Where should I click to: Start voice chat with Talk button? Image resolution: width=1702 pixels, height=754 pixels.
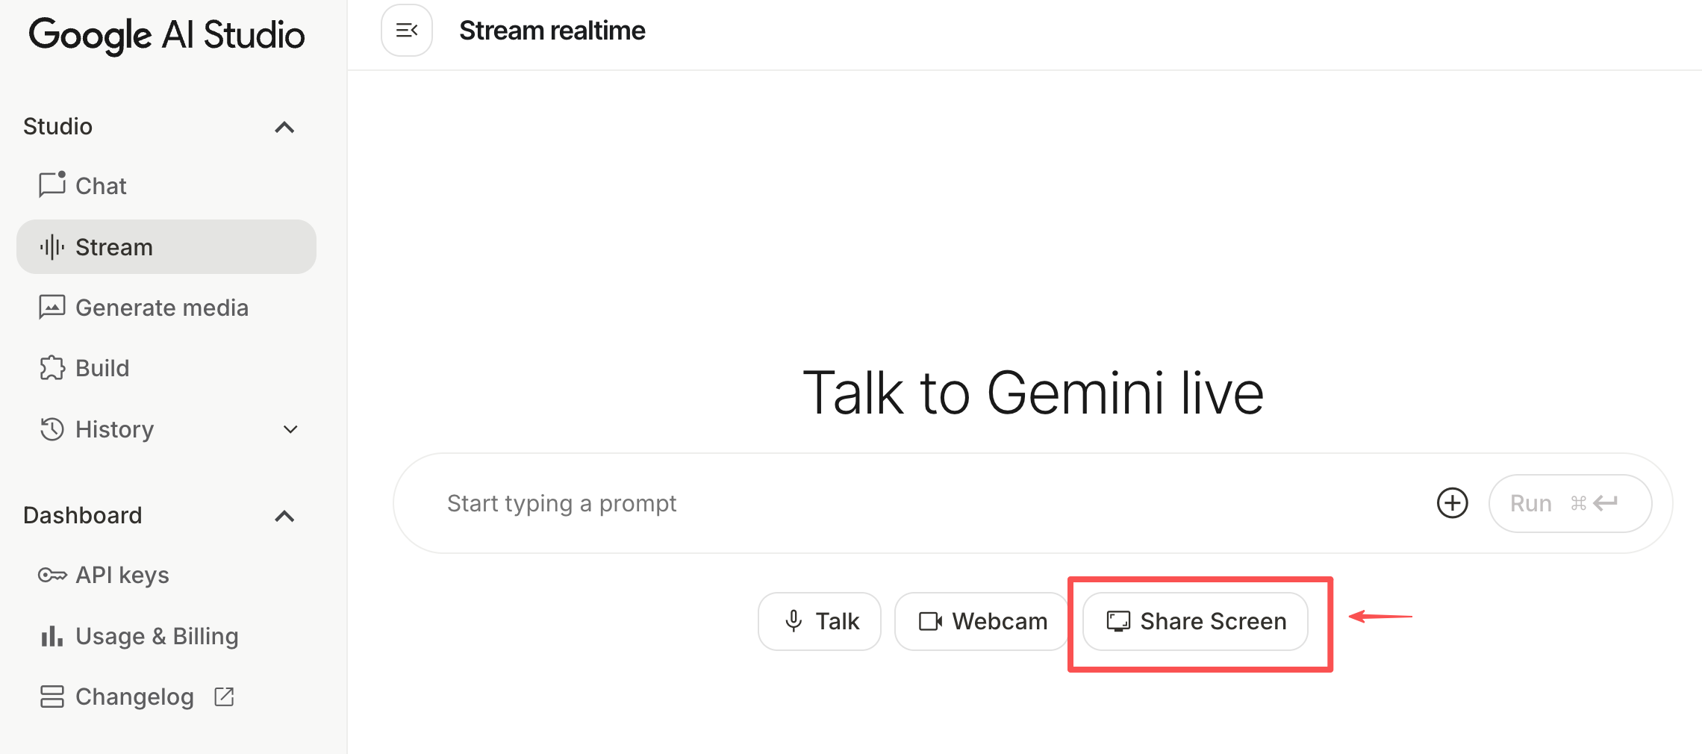pos(820,621)
